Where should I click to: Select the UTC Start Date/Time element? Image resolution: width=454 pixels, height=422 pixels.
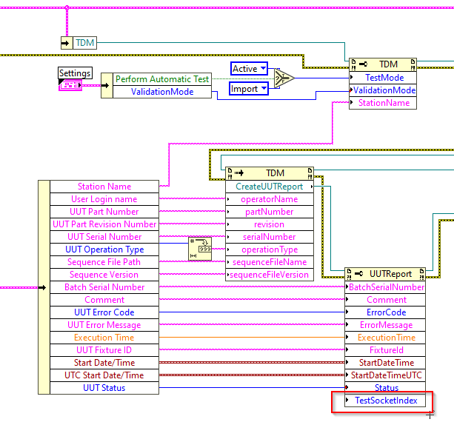[x=104, y=375]
